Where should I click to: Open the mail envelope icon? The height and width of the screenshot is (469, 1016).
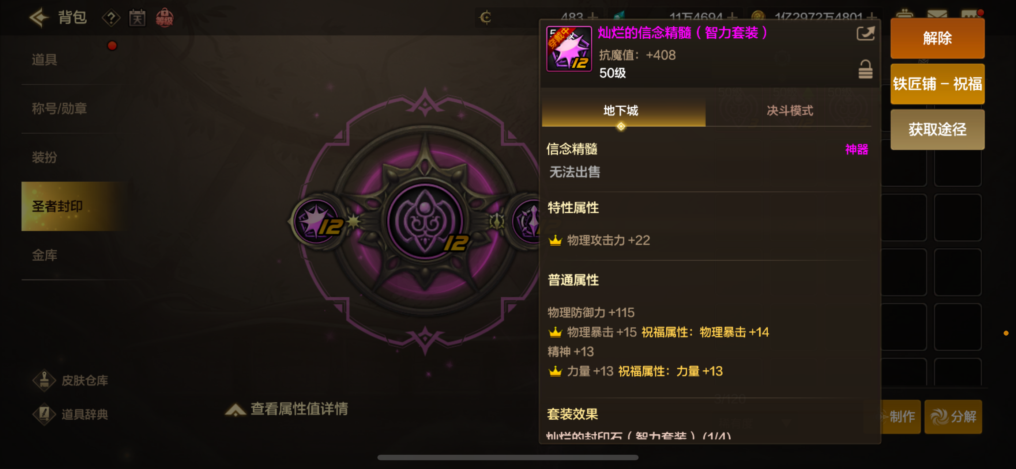click(x=937, y=14)
